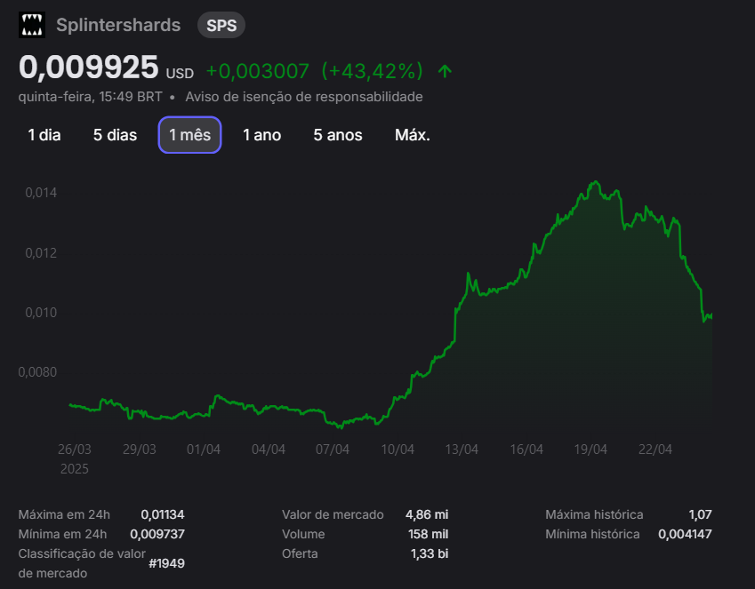The height and width of the screenshot is (589, 755).
Task: Click the Volume label
Action: pos(303,534)
